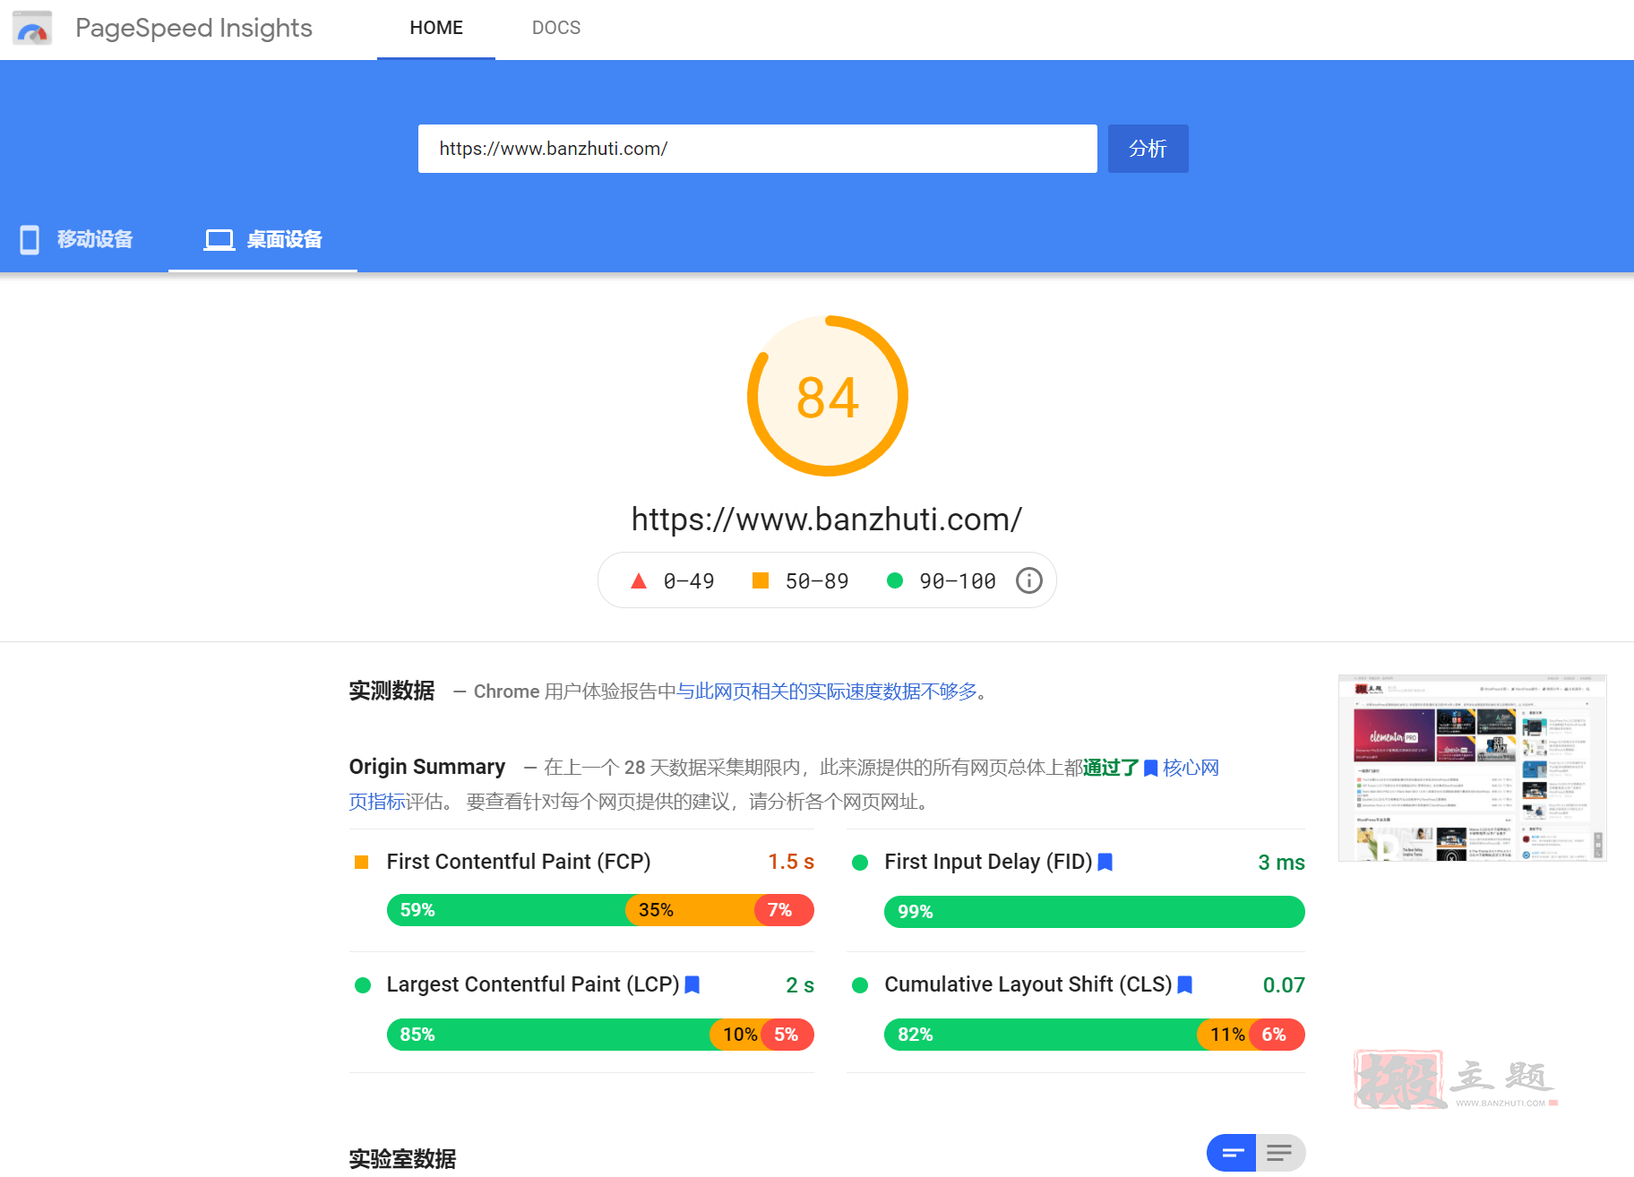Click the CLS 6% red distribution segment

[1277, 1035]
